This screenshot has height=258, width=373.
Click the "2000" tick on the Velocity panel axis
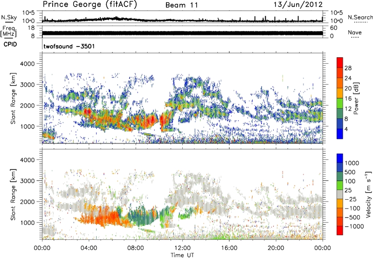(x=28, y=202)
